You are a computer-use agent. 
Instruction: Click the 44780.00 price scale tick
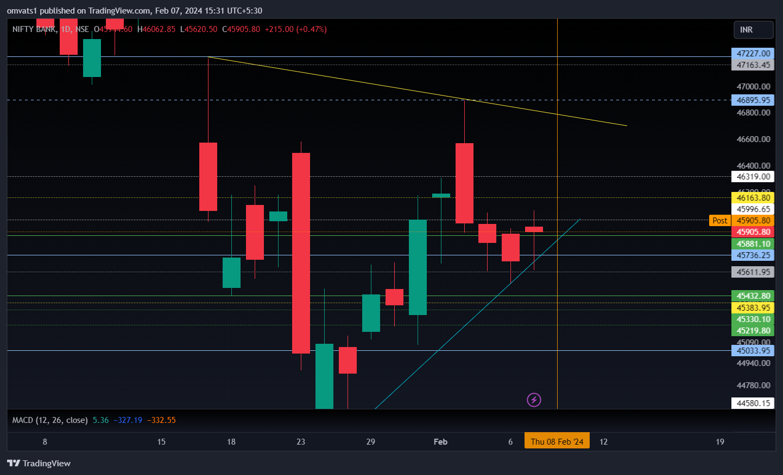753,385
